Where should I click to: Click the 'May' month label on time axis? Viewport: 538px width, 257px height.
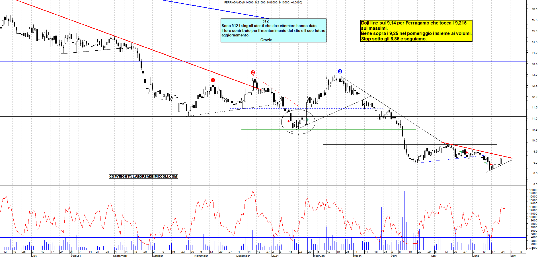(434, 256)
